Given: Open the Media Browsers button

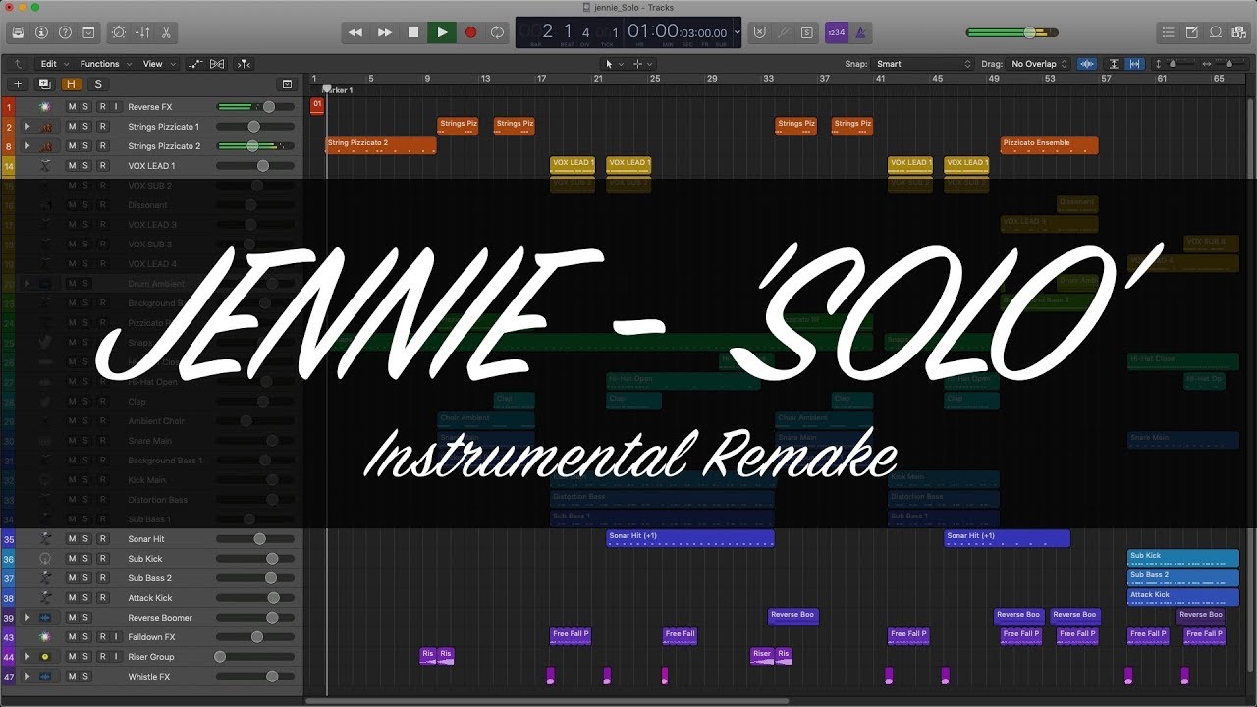Looking at the screenshot, I should pos(1238,32).
